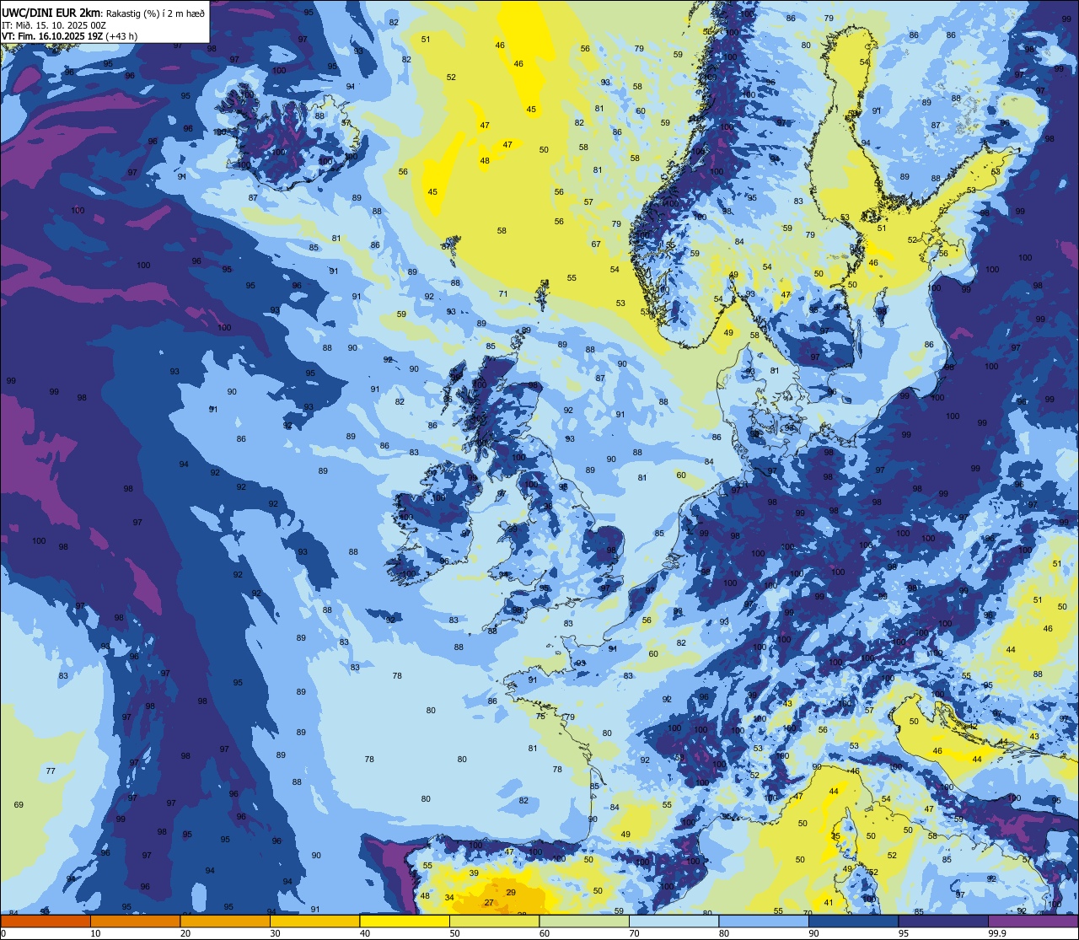Click the legend swatch between 50 and 60
The width and height of the screenshot is (1079, 940).
(494, 921)
